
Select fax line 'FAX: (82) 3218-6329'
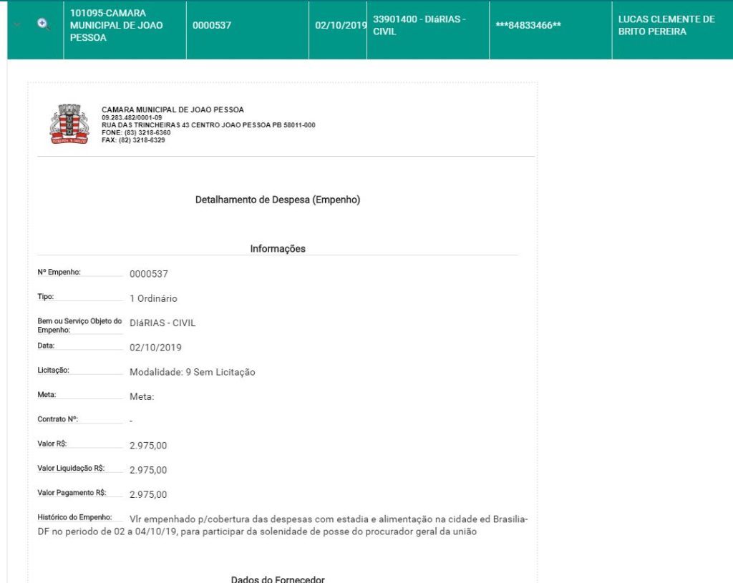coord(133,140)
